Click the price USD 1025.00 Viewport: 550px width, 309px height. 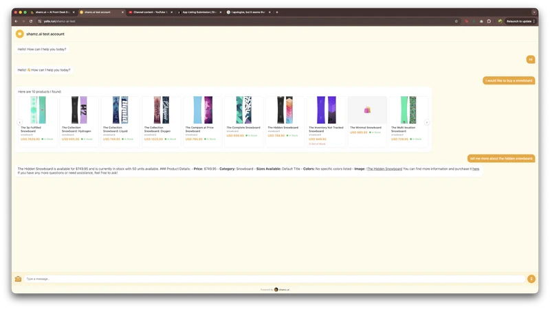point(153,139)
